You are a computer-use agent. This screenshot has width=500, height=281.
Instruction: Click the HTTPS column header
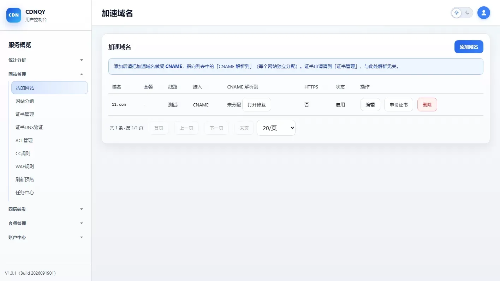point(311,87)
